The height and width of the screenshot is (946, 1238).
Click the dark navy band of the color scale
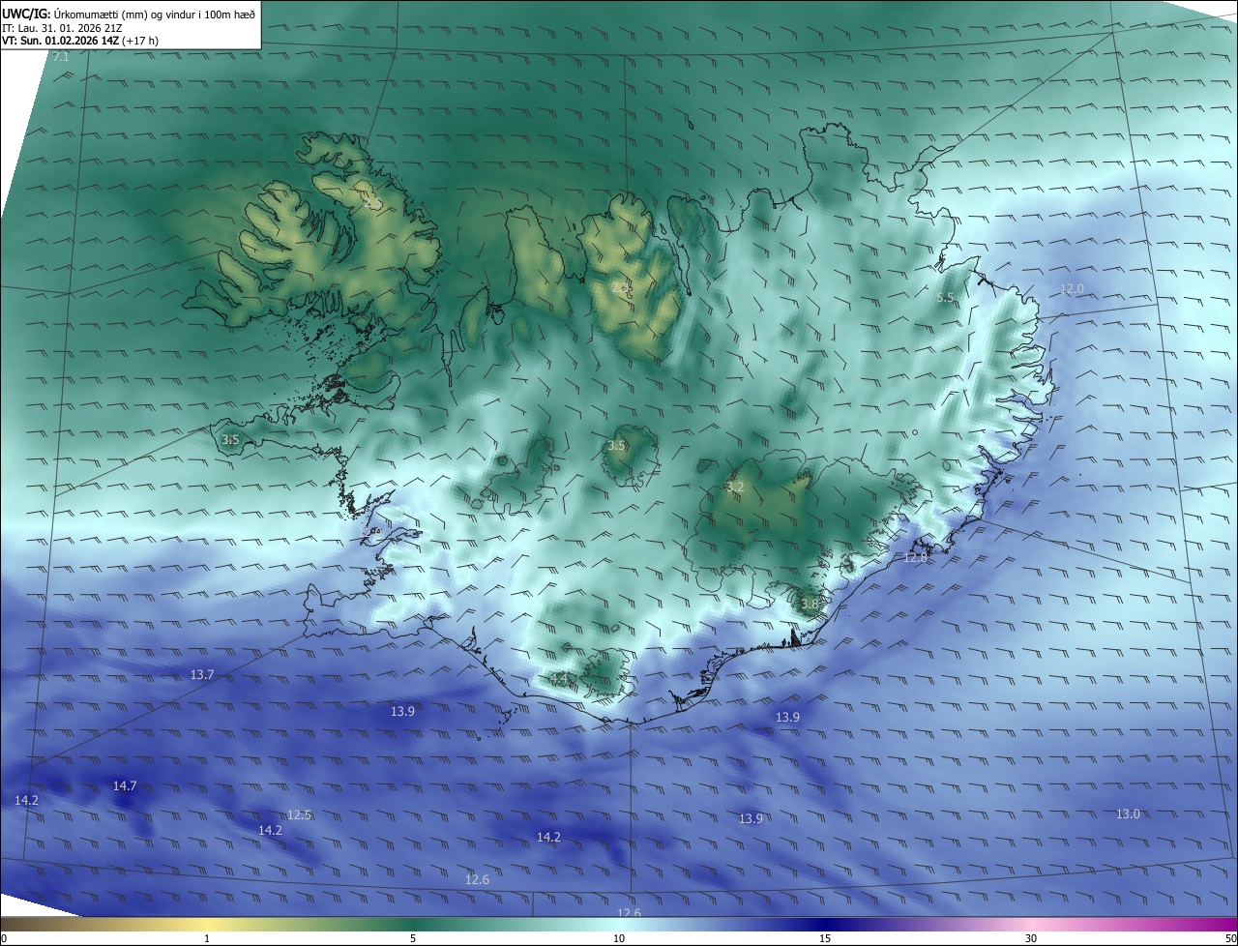click(825, 925)
